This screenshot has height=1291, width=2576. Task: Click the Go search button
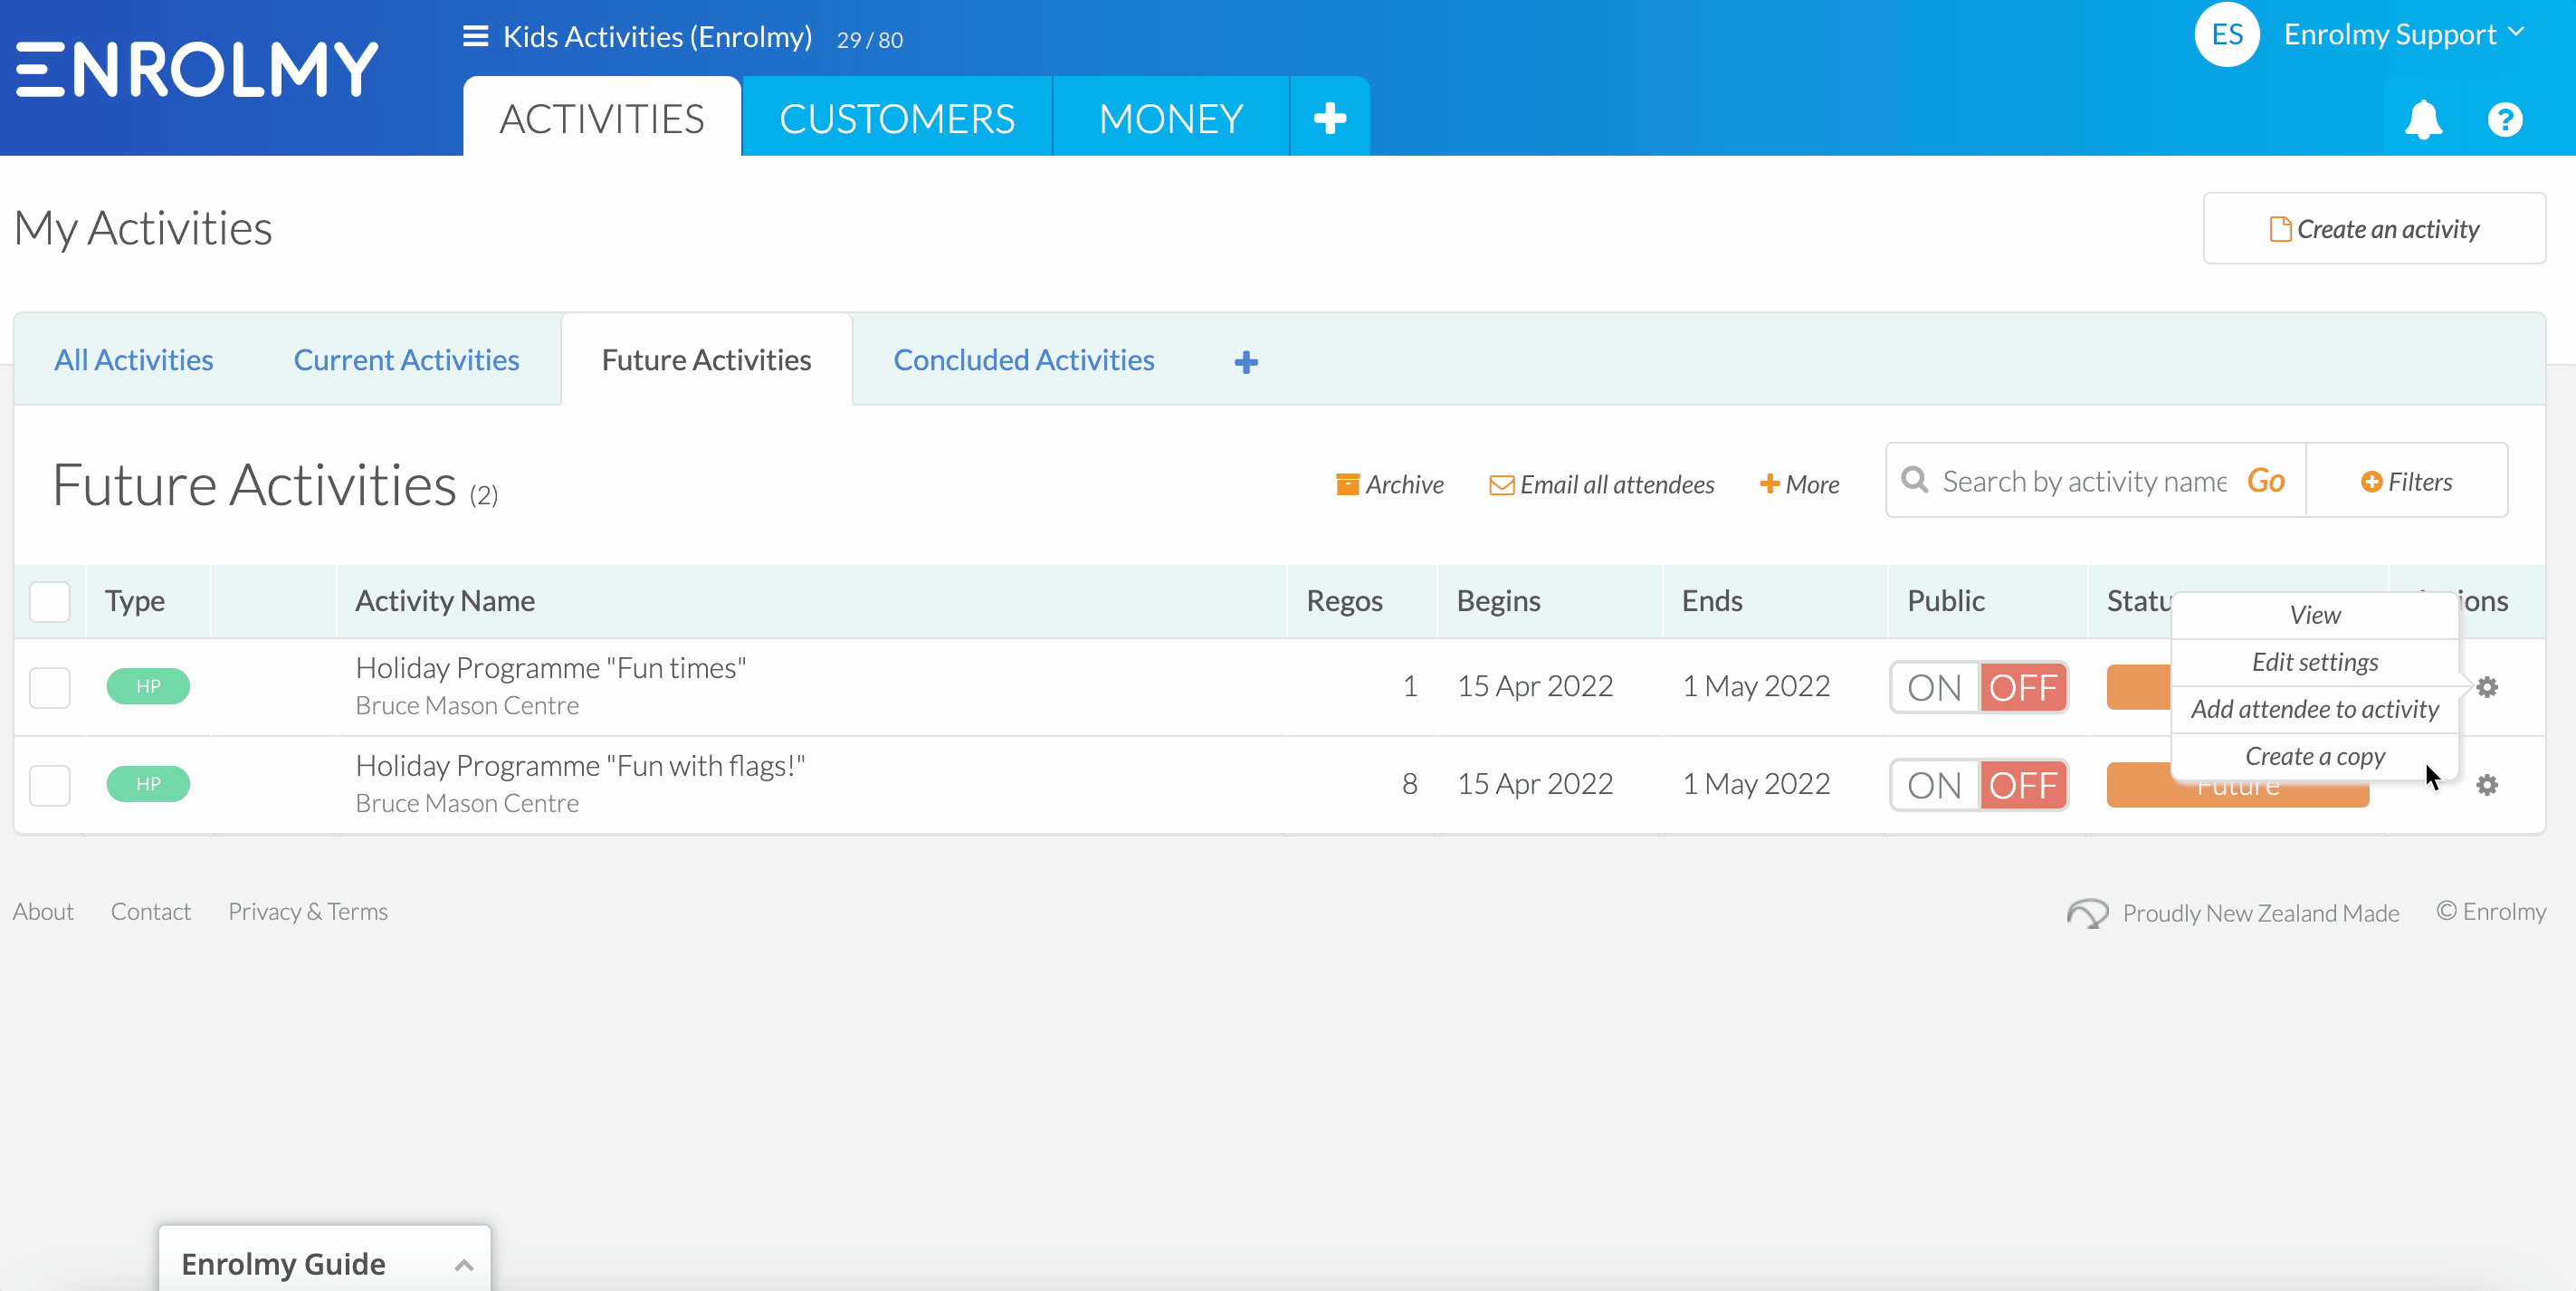click(x=2265, y=481)
